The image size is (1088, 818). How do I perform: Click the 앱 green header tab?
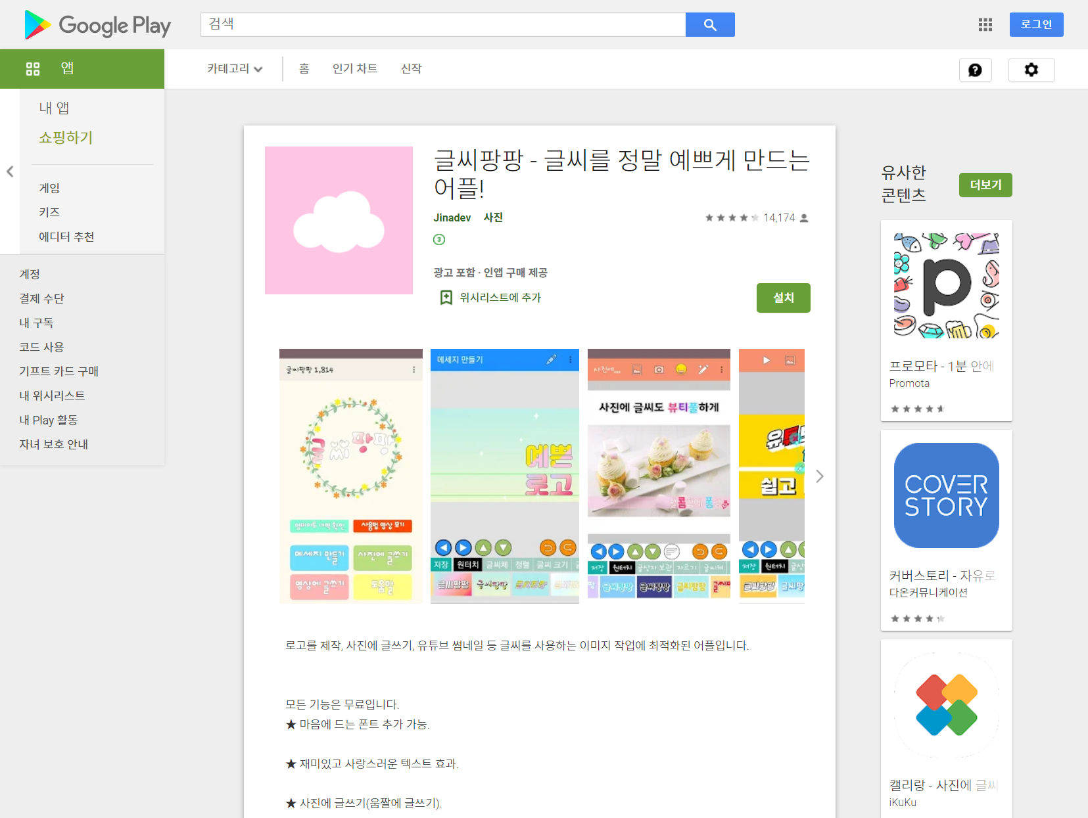point(82,69)
